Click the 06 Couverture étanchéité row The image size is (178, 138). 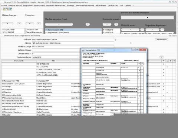click(x=19, y=95)
